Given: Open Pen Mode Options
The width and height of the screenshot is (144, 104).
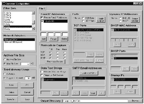Looking at the screenshot, I should coord(55,62).
